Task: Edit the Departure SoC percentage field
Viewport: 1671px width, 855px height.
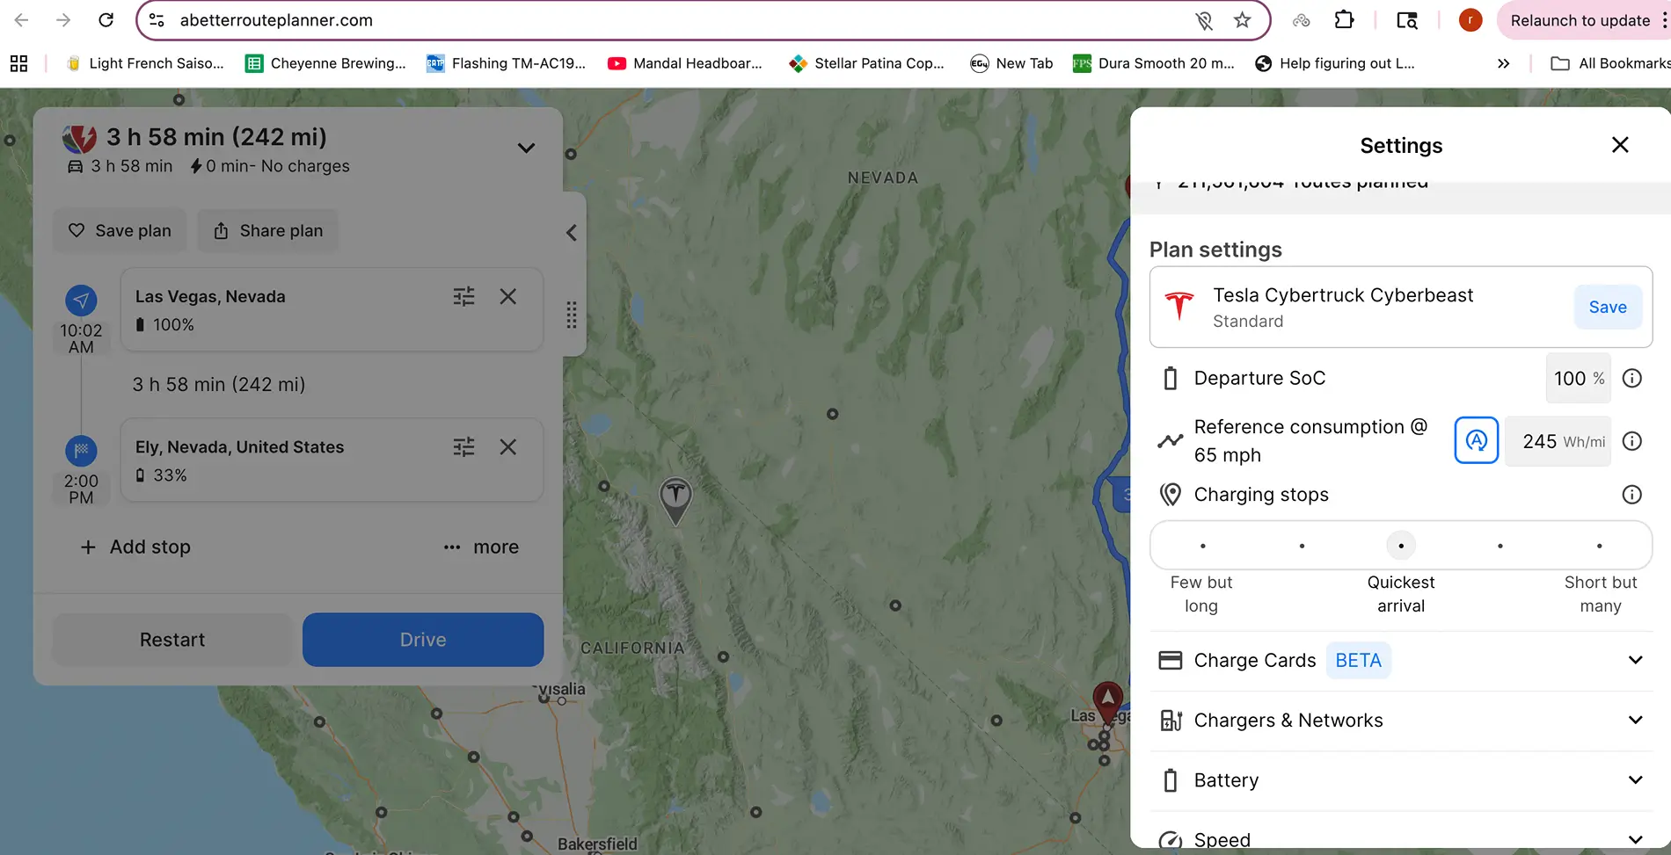Action: point(1578,378)
